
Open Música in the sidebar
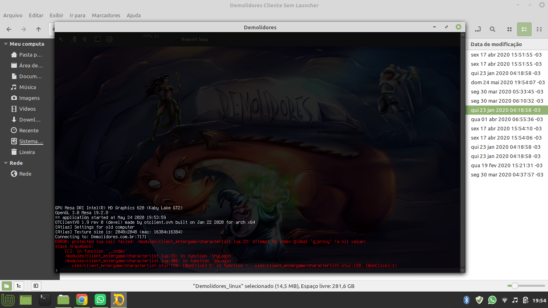(23, 87)
